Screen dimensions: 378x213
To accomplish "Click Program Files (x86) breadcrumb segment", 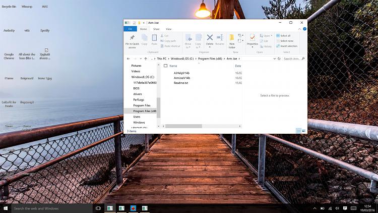I will point(210,59).
